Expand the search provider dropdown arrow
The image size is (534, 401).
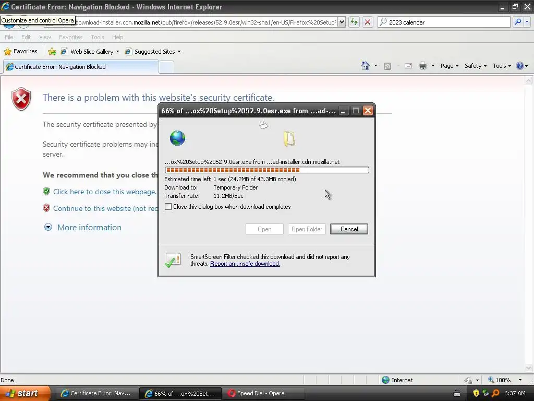pyautogui.click(x=527, y=22)
